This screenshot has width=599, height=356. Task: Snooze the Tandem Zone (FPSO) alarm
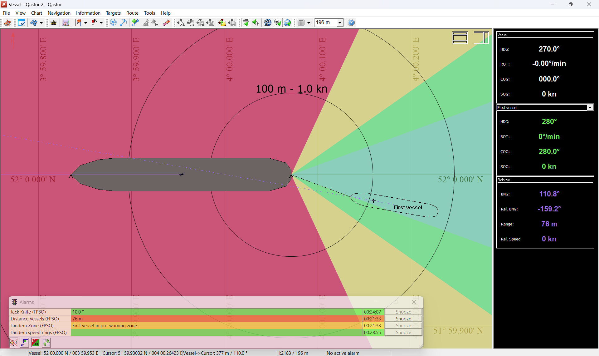(403, 326)
